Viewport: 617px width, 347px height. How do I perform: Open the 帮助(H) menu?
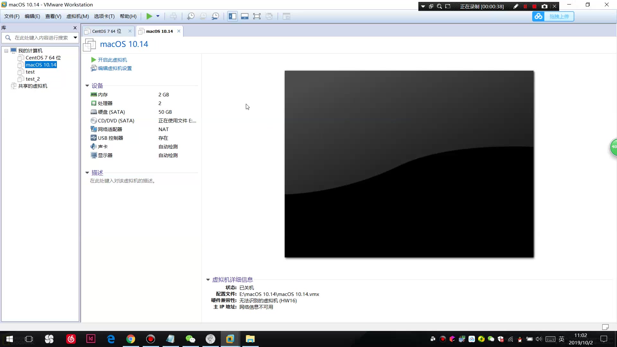pos(128,16)
